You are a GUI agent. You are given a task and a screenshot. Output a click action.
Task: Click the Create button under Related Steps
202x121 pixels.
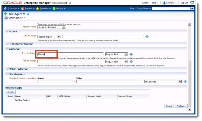pyautogui.click(x=11, y=92)
